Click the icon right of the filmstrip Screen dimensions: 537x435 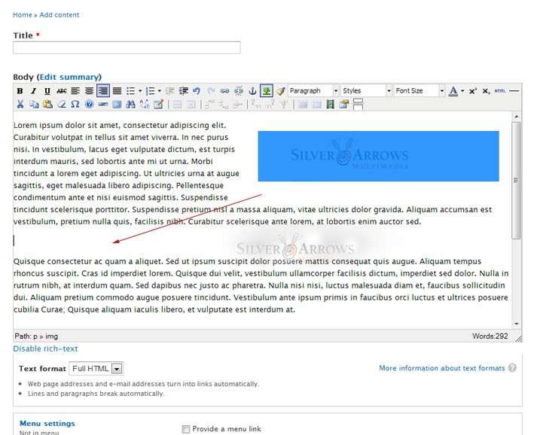pyautogui.click(x=344, y=104)
